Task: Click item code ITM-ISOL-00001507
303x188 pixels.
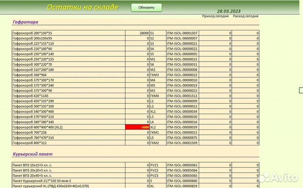Action: tap(182, 32)
